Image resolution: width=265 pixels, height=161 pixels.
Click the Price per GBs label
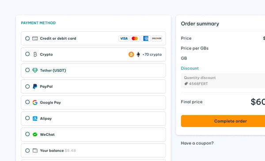(x=195, y=48)
